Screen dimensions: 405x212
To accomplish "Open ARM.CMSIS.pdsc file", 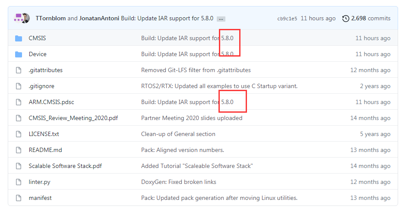I will tap(51, 102).
